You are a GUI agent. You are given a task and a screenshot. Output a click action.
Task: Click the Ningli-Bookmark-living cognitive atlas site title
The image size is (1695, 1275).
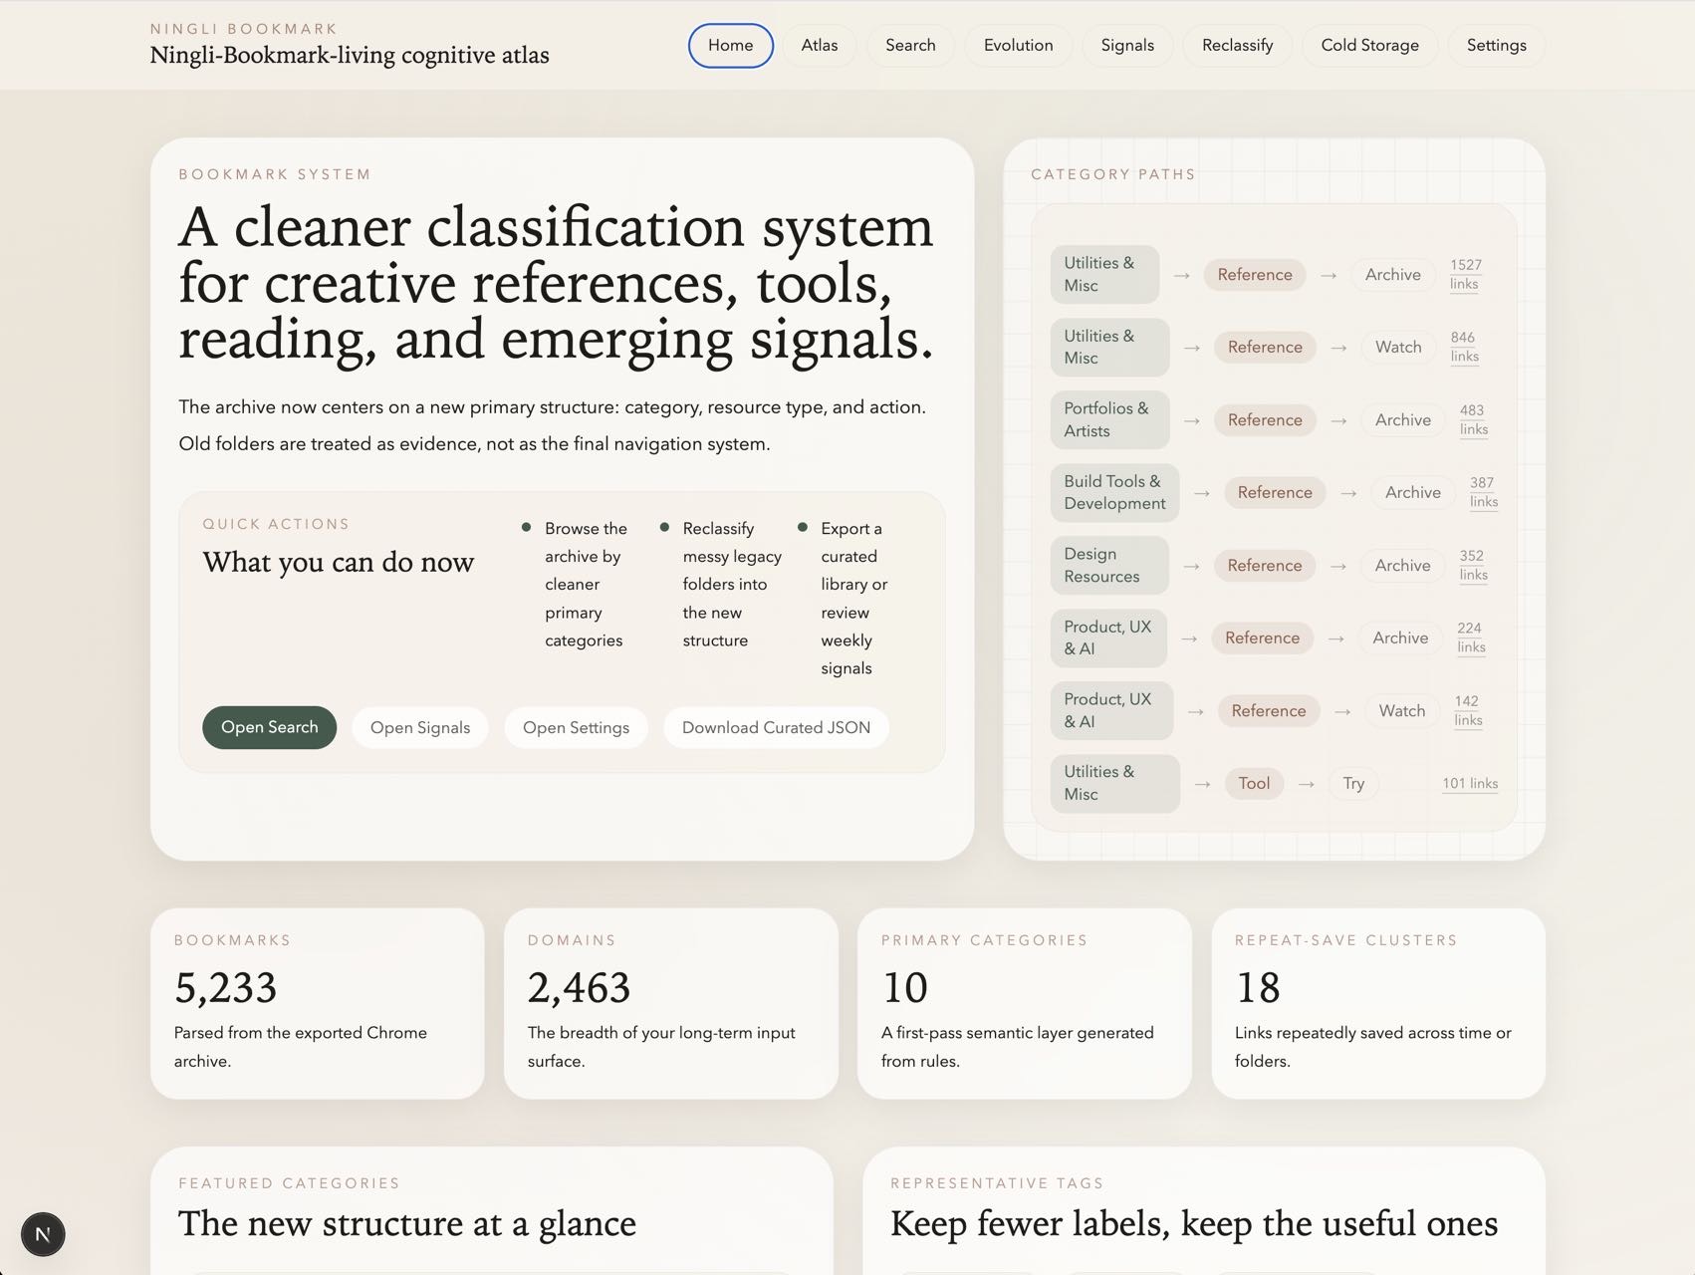tap(350, 56)
